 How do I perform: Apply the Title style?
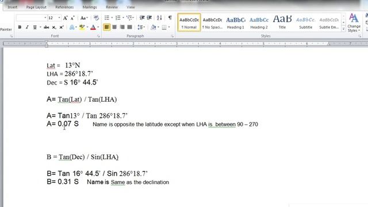(282, 23)
